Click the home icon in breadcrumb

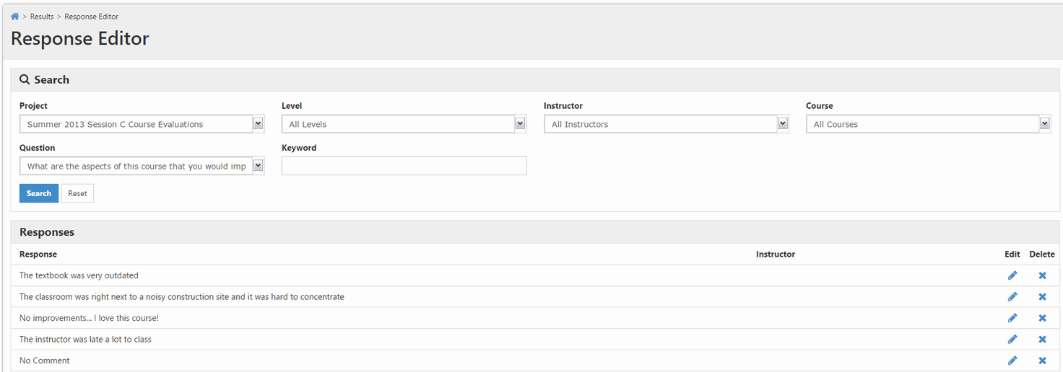point(14,17)
